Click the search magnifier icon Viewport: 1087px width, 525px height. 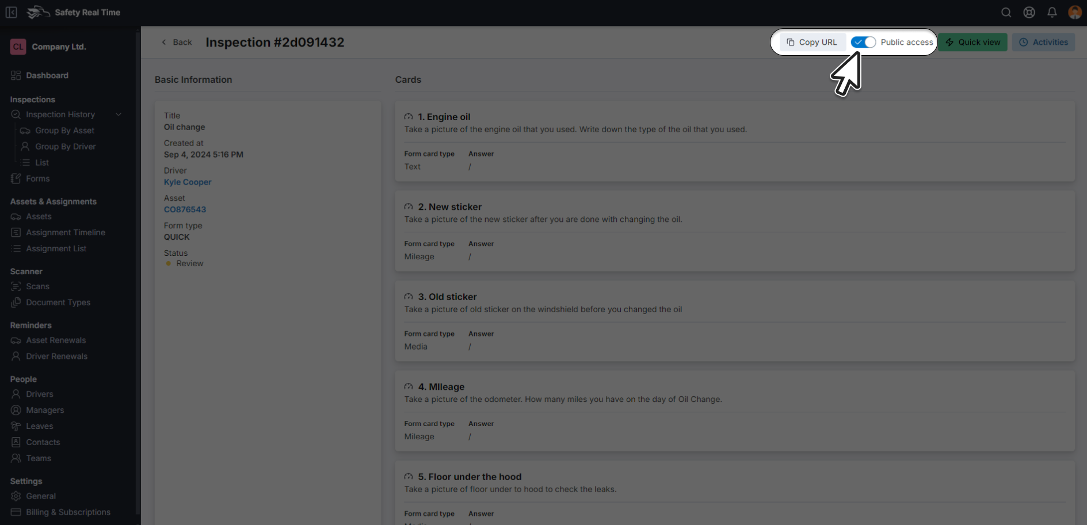[x=1006, y=13]
